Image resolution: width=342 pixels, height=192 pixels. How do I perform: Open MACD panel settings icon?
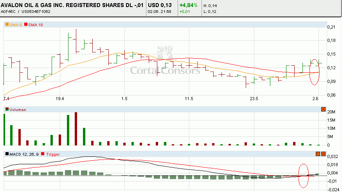(x=318, y=154)
